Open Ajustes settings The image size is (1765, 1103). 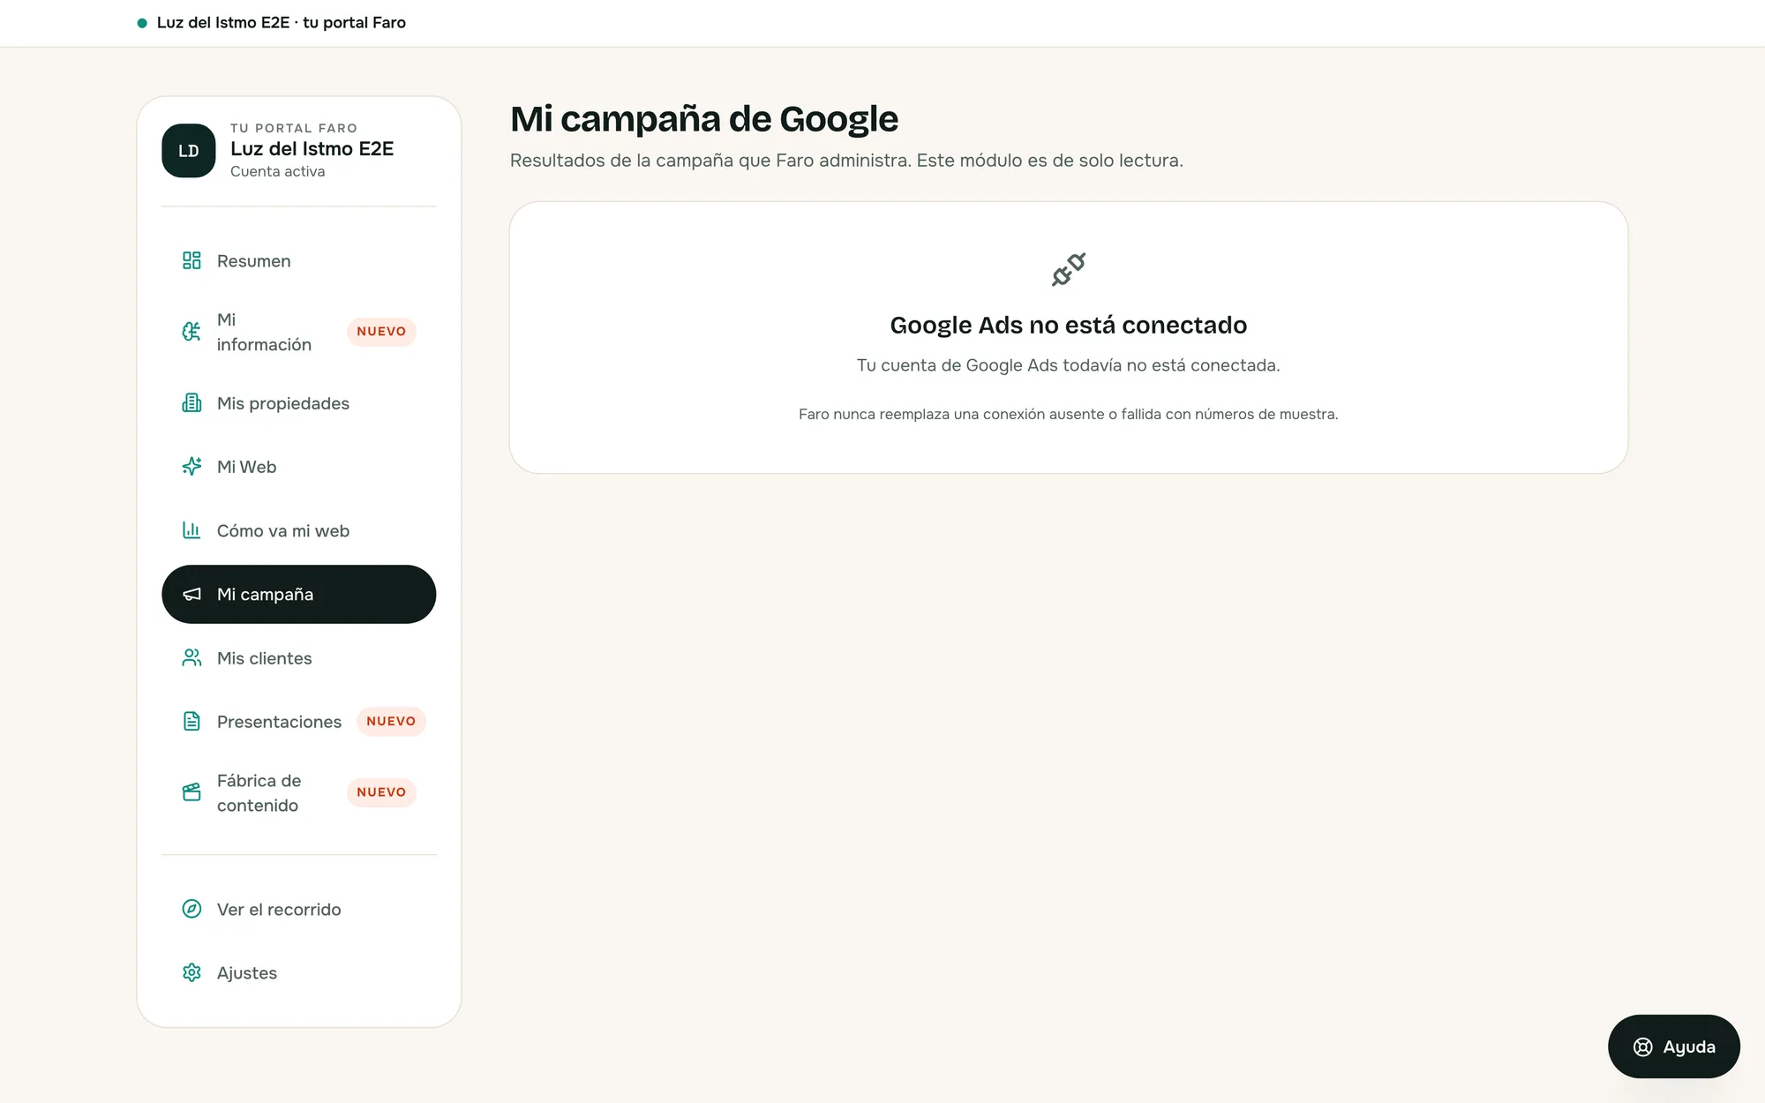point(299,972)
